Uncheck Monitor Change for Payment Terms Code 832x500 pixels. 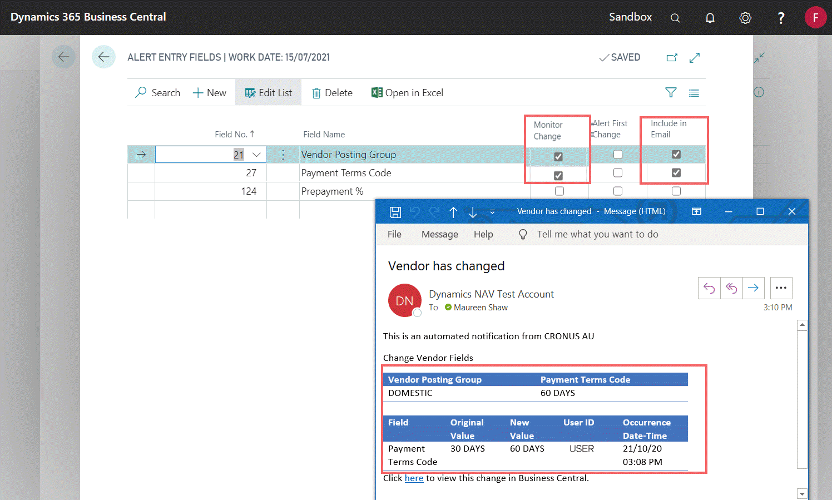[x=558, y=176]
